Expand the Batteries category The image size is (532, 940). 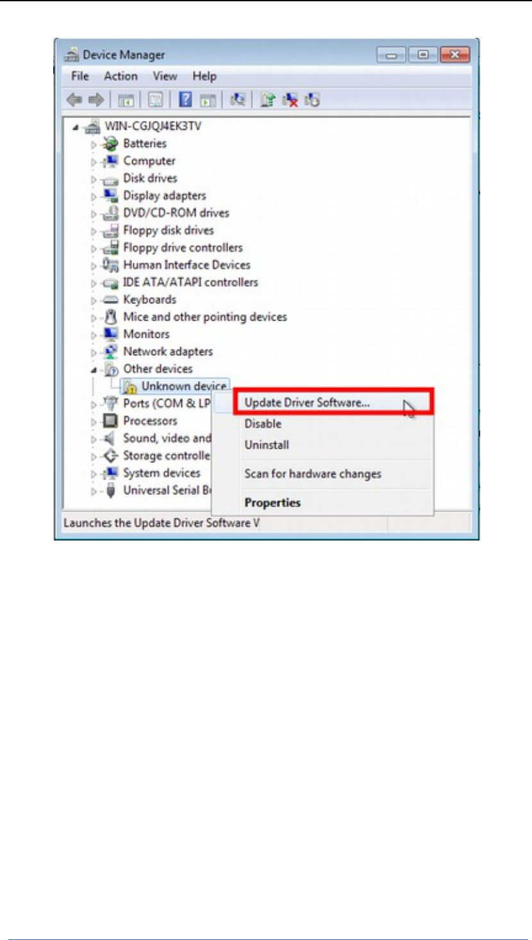point(93,144)
